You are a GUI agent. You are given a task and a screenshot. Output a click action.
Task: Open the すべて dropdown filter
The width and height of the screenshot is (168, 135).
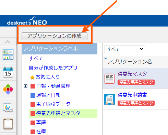pos(125,49)
